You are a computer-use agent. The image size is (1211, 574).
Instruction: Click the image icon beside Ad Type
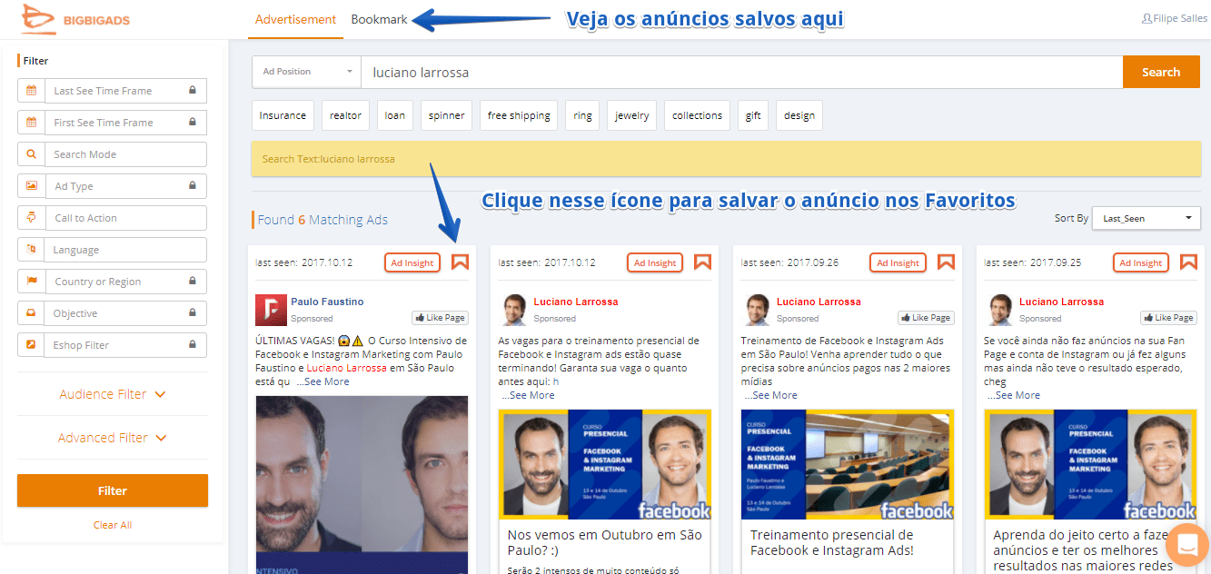click(32, 186)
